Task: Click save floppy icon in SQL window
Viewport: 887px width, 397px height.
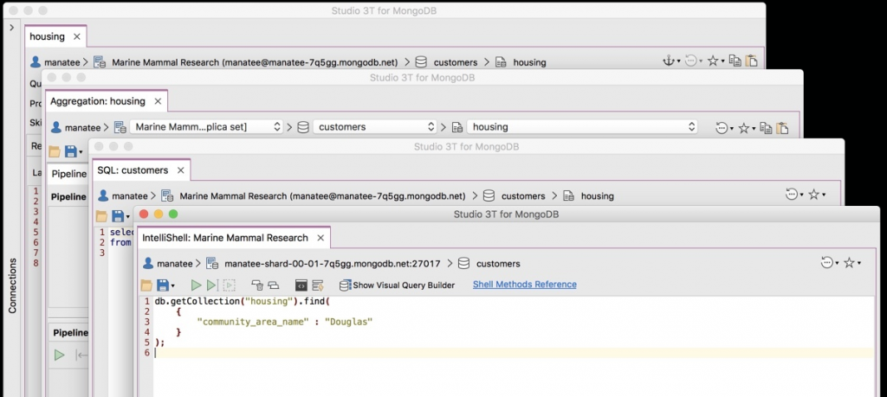Action: tap(118, 216)
